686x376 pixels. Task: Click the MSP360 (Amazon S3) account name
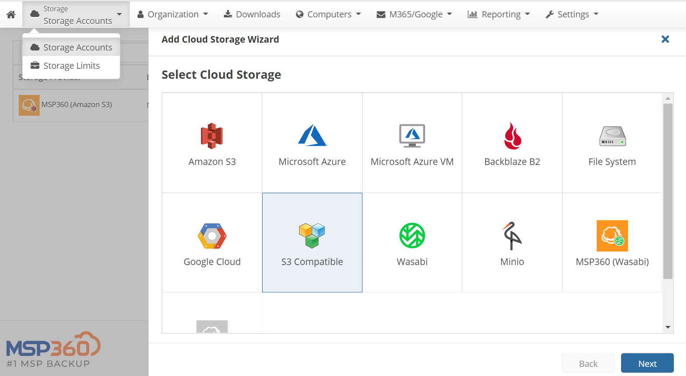[x=77, y=104]
